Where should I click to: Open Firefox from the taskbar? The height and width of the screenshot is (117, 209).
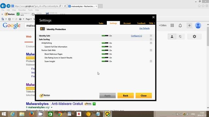pyautogui.click(x=31, y=114)
